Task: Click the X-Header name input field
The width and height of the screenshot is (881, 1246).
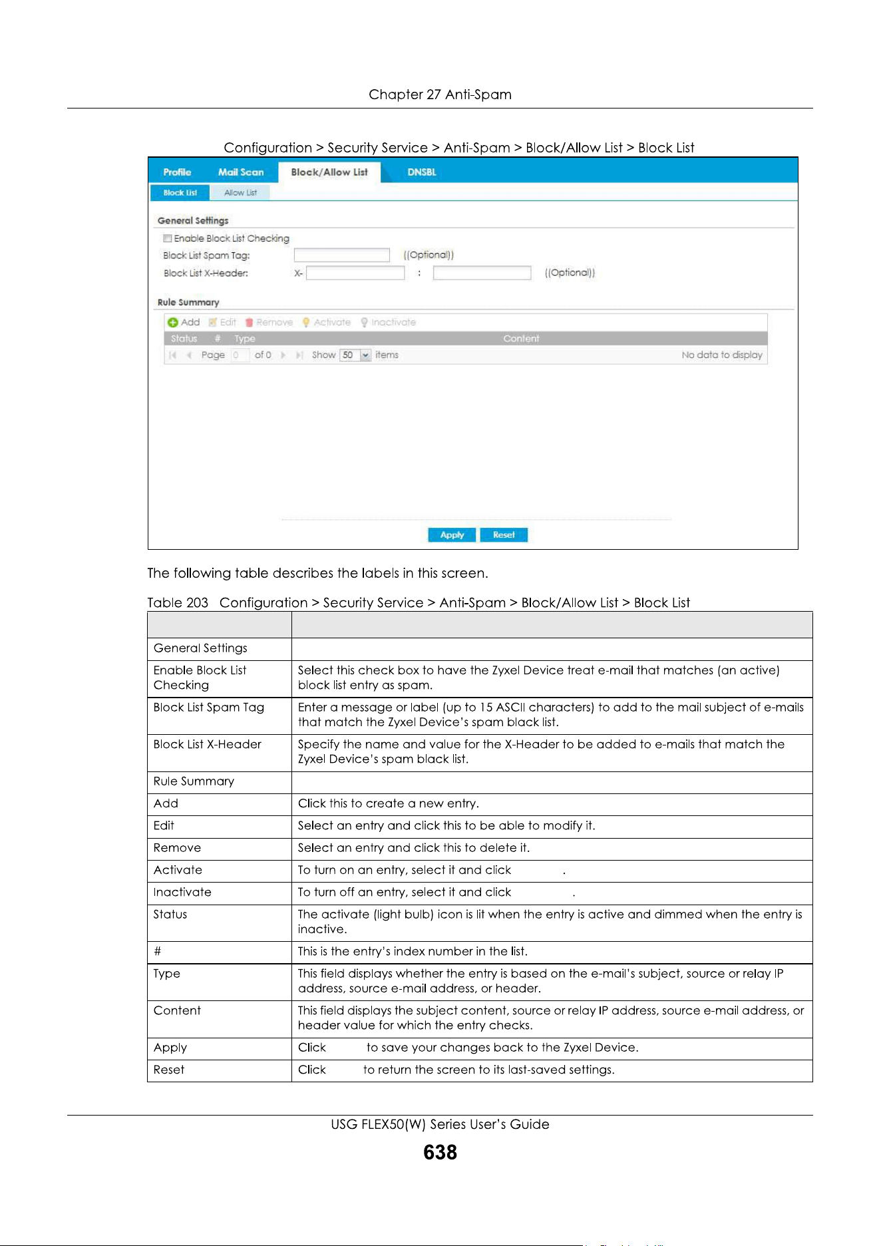Action: click(x=355, y=274)
